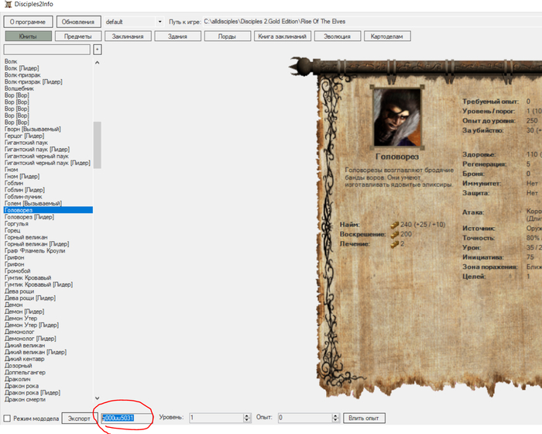
Task: Open the default profile dropdown
Action: [x=160, y=22]
